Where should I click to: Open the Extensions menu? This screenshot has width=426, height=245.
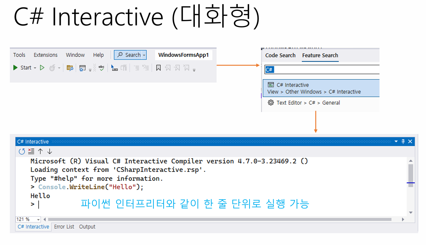(45, 55)
